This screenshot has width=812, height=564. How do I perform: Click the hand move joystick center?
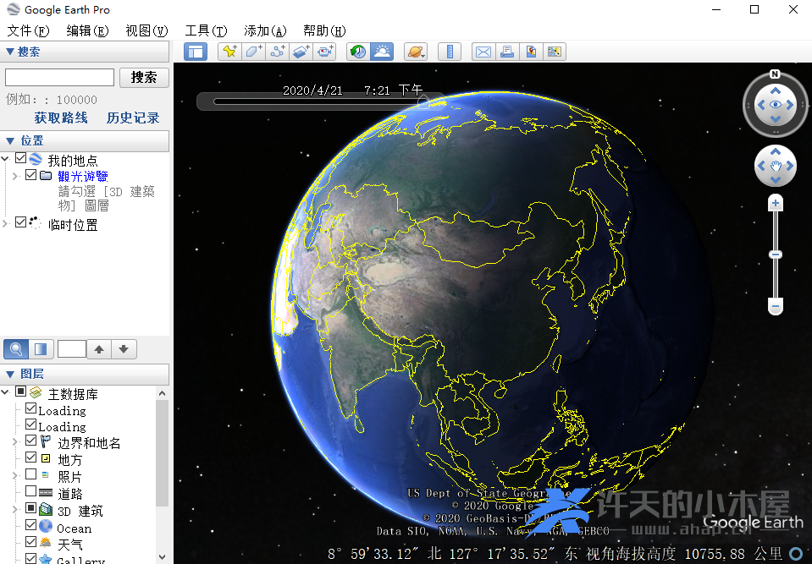click(776, 166)
